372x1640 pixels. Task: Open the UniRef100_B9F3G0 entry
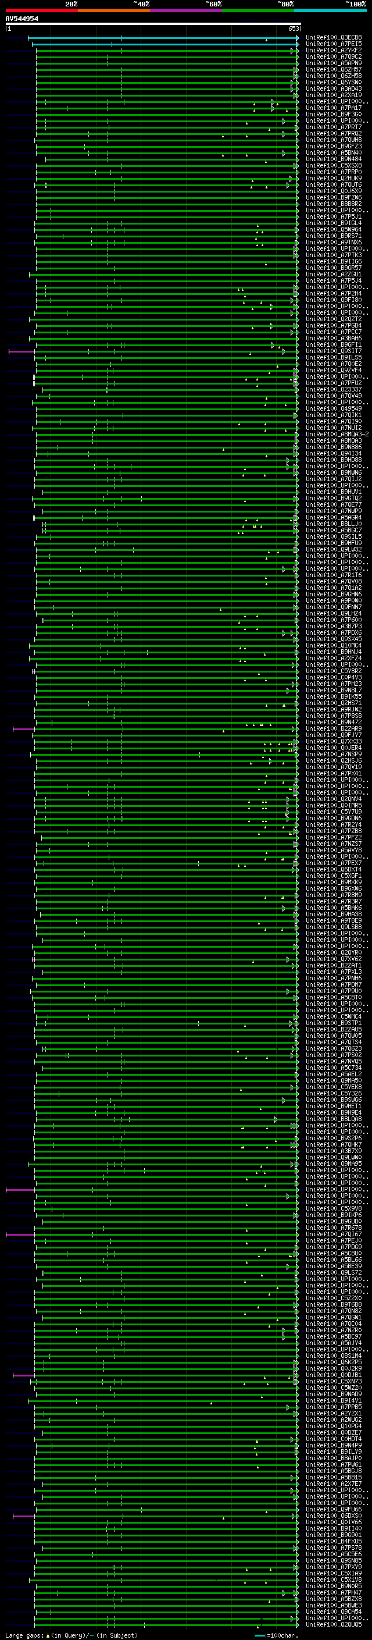334,114
